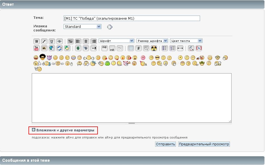Click inside the message text area
This screenshot has height=165, width=265.
pos(132,98)
